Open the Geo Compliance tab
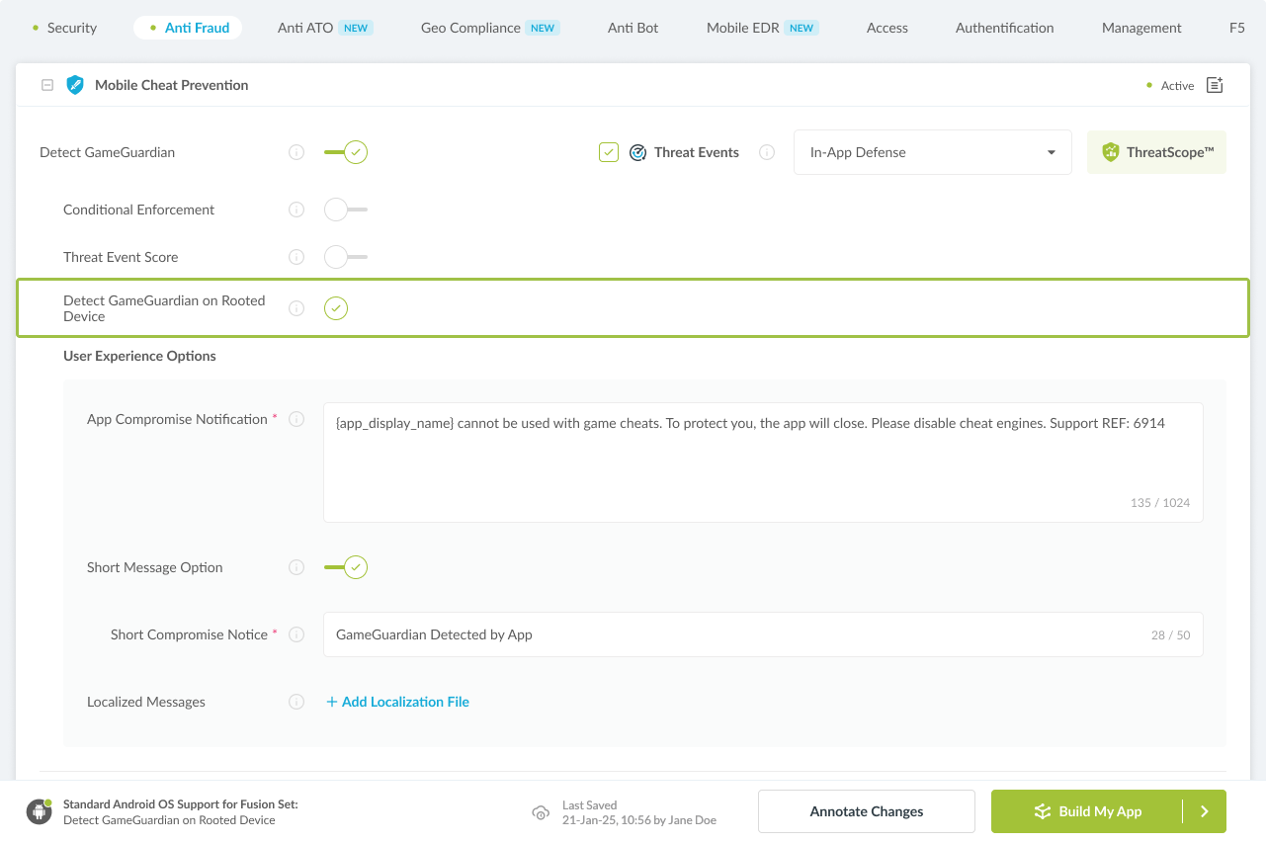Image resolution: width=1266 pixels, height=843 pixels. 470,28
